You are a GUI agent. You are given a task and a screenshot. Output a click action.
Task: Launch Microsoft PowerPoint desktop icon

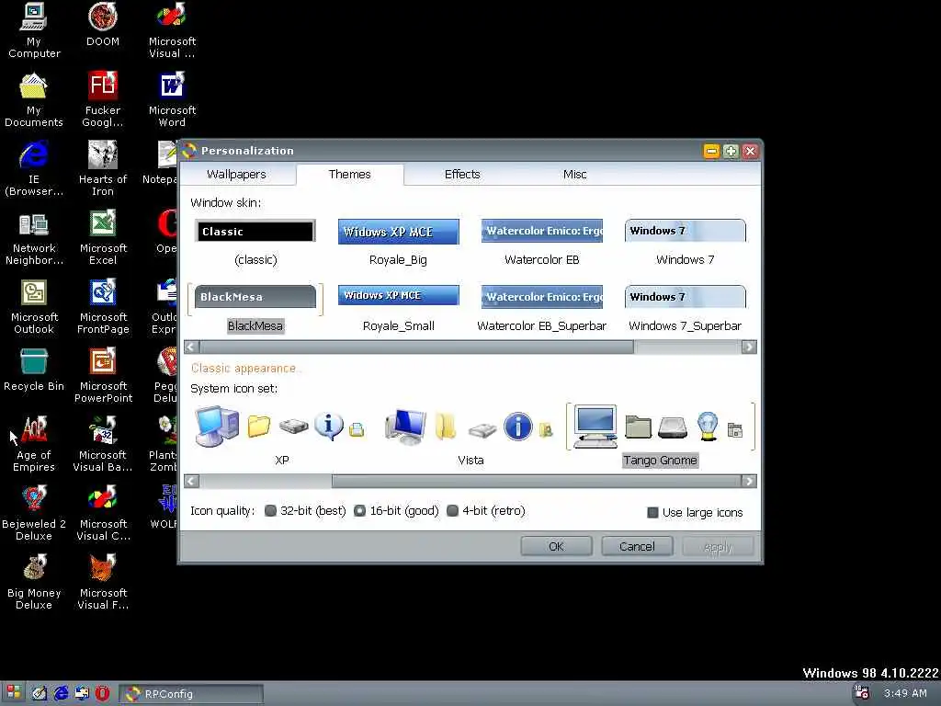tap(103, 375)
